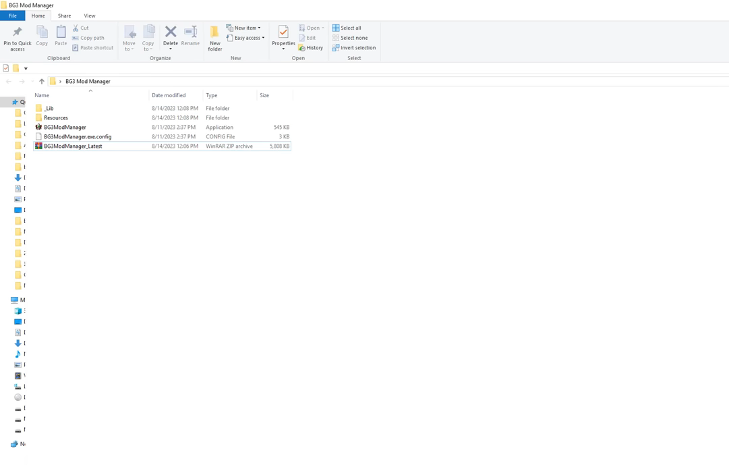
Task: Go up one folder level
Action: [42, 82]
